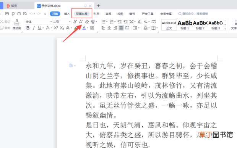237x148 pixels.
Task: Click the line spacing icon
Action: pyautogui.click(x=135, y=28)
